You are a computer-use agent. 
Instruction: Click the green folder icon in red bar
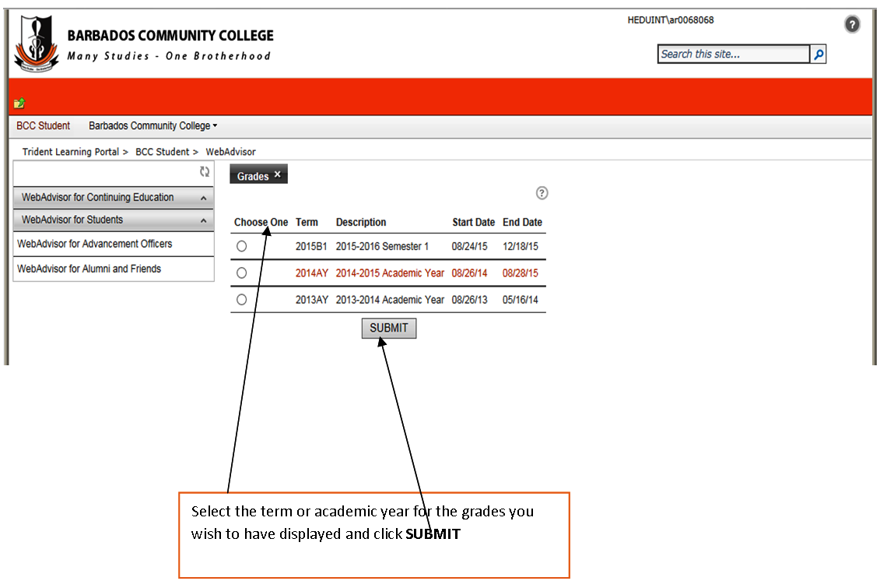tap(19, 104)
